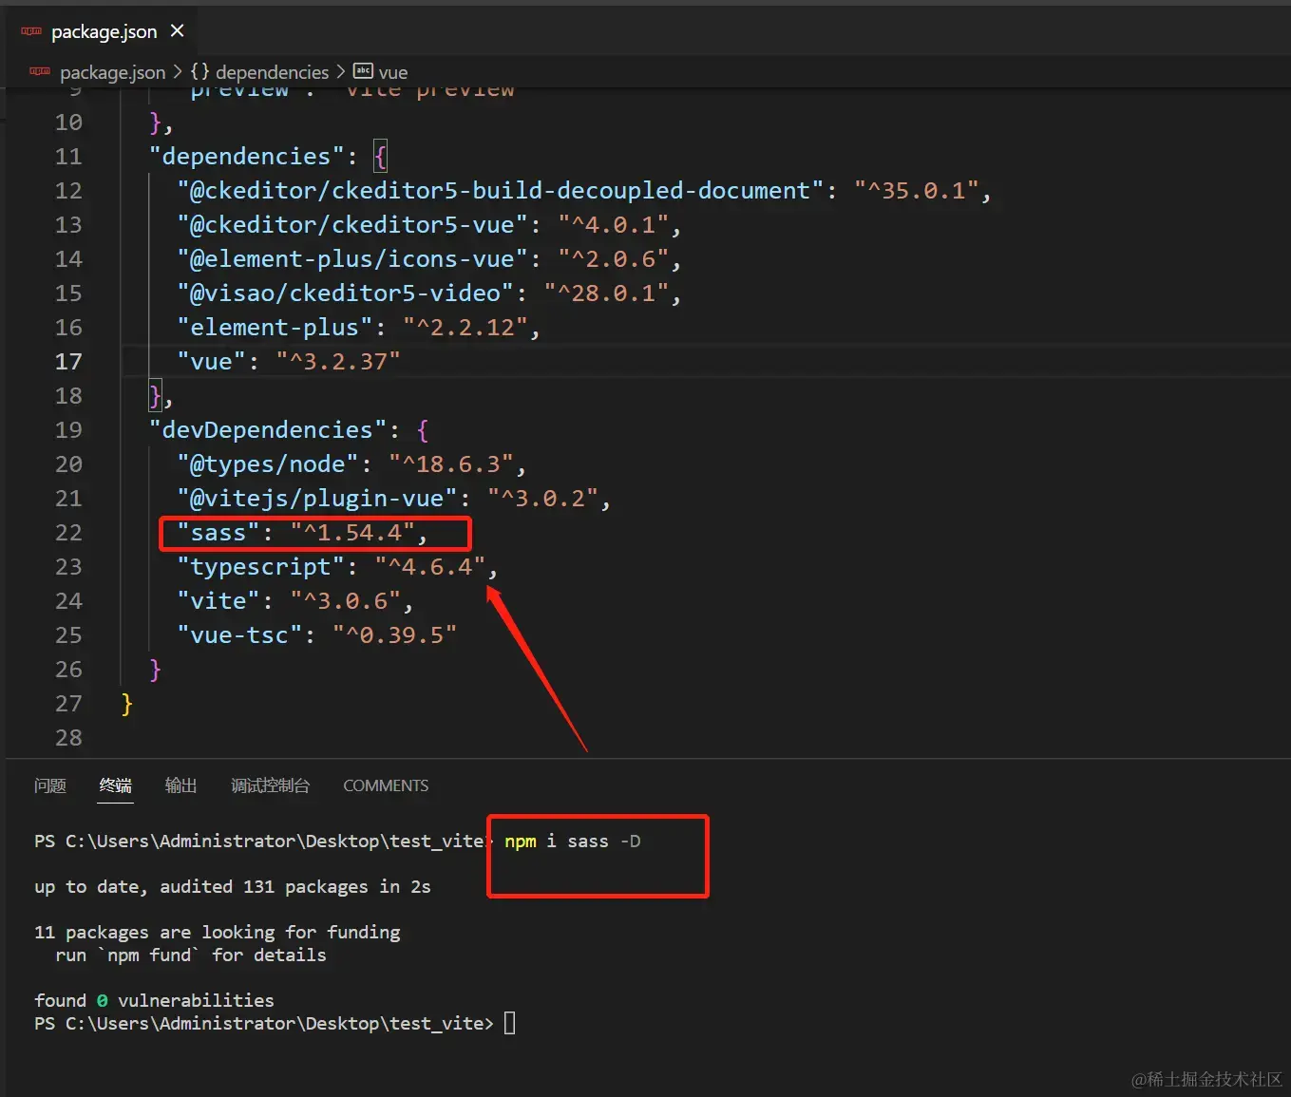Viewport: 1291px width, 1097px height.
Task: Click the "^3.2.37" vue version value
Action: tap(338, 362)
